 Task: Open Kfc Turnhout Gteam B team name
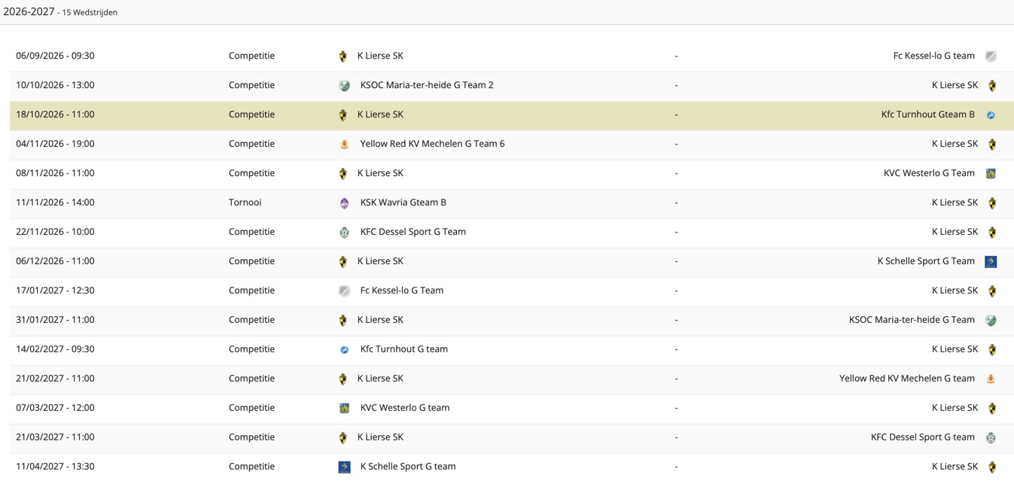[x=928, y=114]
